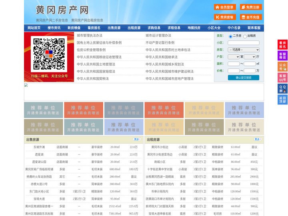
Task: Open the 金币充值 coin recharge button
Action: click(251, 17)
